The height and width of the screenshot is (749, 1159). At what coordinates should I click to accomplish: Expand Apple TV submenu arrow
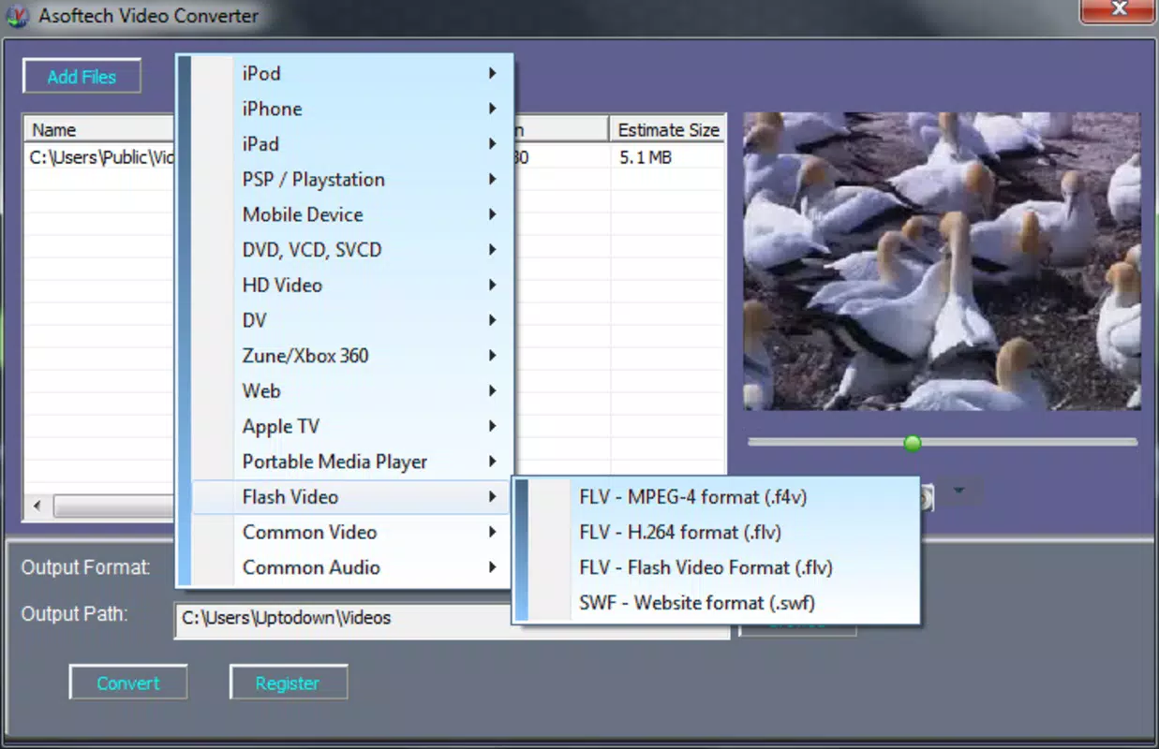click(492, 426)
